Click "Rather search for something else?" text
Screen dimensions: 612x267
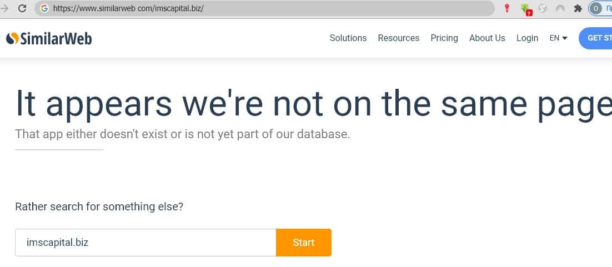[x=99, y=206]
